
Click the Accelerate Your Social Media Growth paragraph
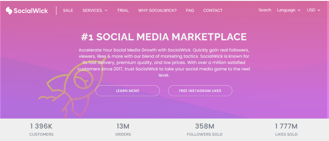point(164,63)
